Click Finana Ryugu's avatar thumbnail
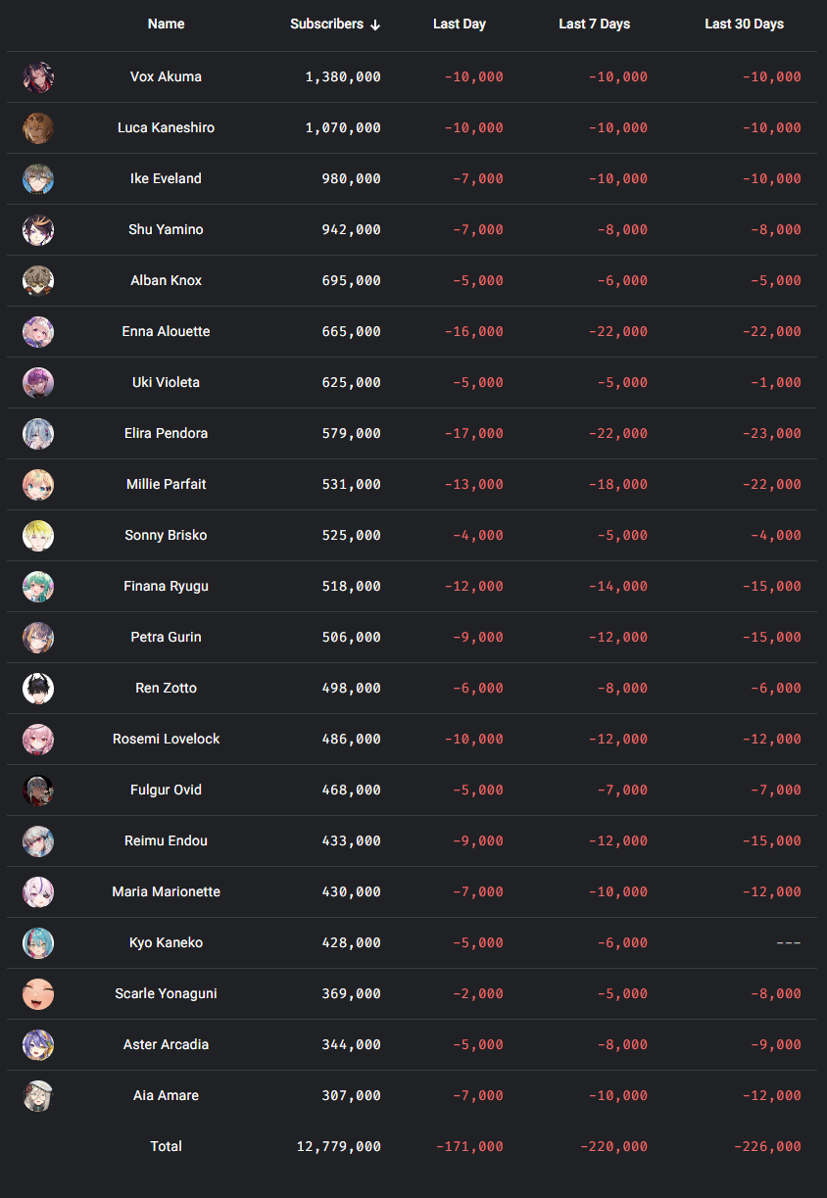827x1198 pixels. pyautogui.click(x=38, y=587)
